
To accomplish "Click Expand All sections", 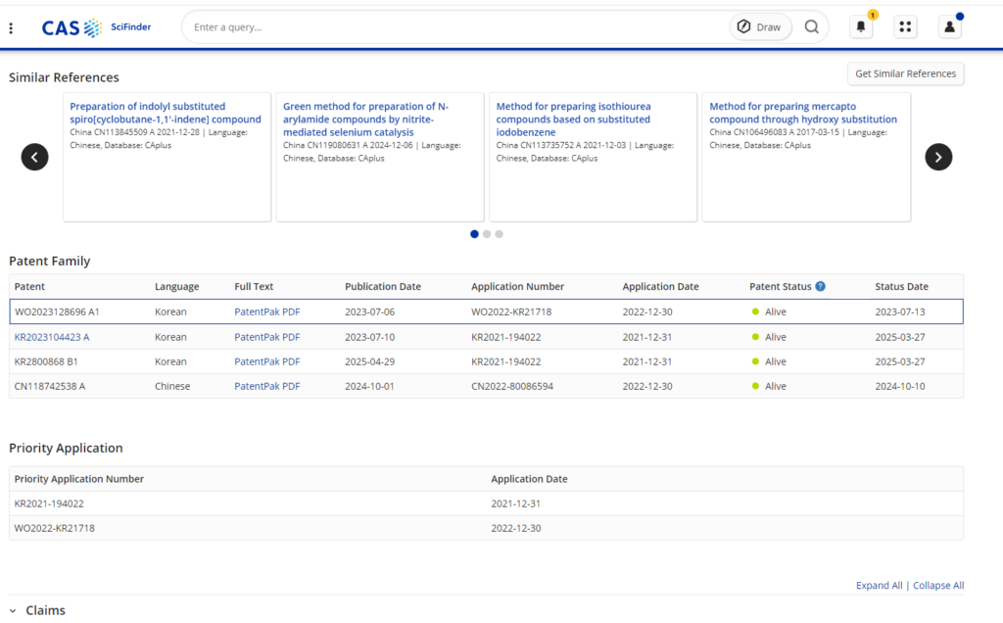I will pos(879,586).
